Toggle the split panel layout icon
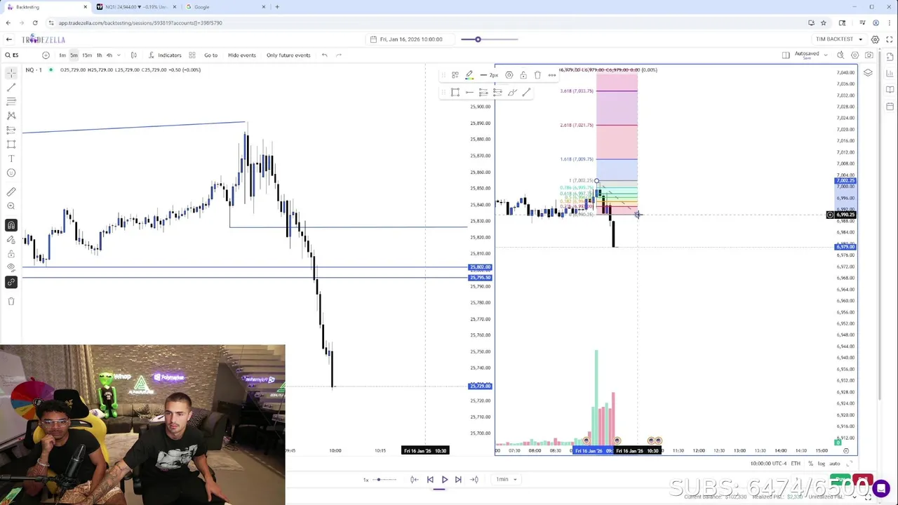 pyautogui.click(x=786, y=55)
